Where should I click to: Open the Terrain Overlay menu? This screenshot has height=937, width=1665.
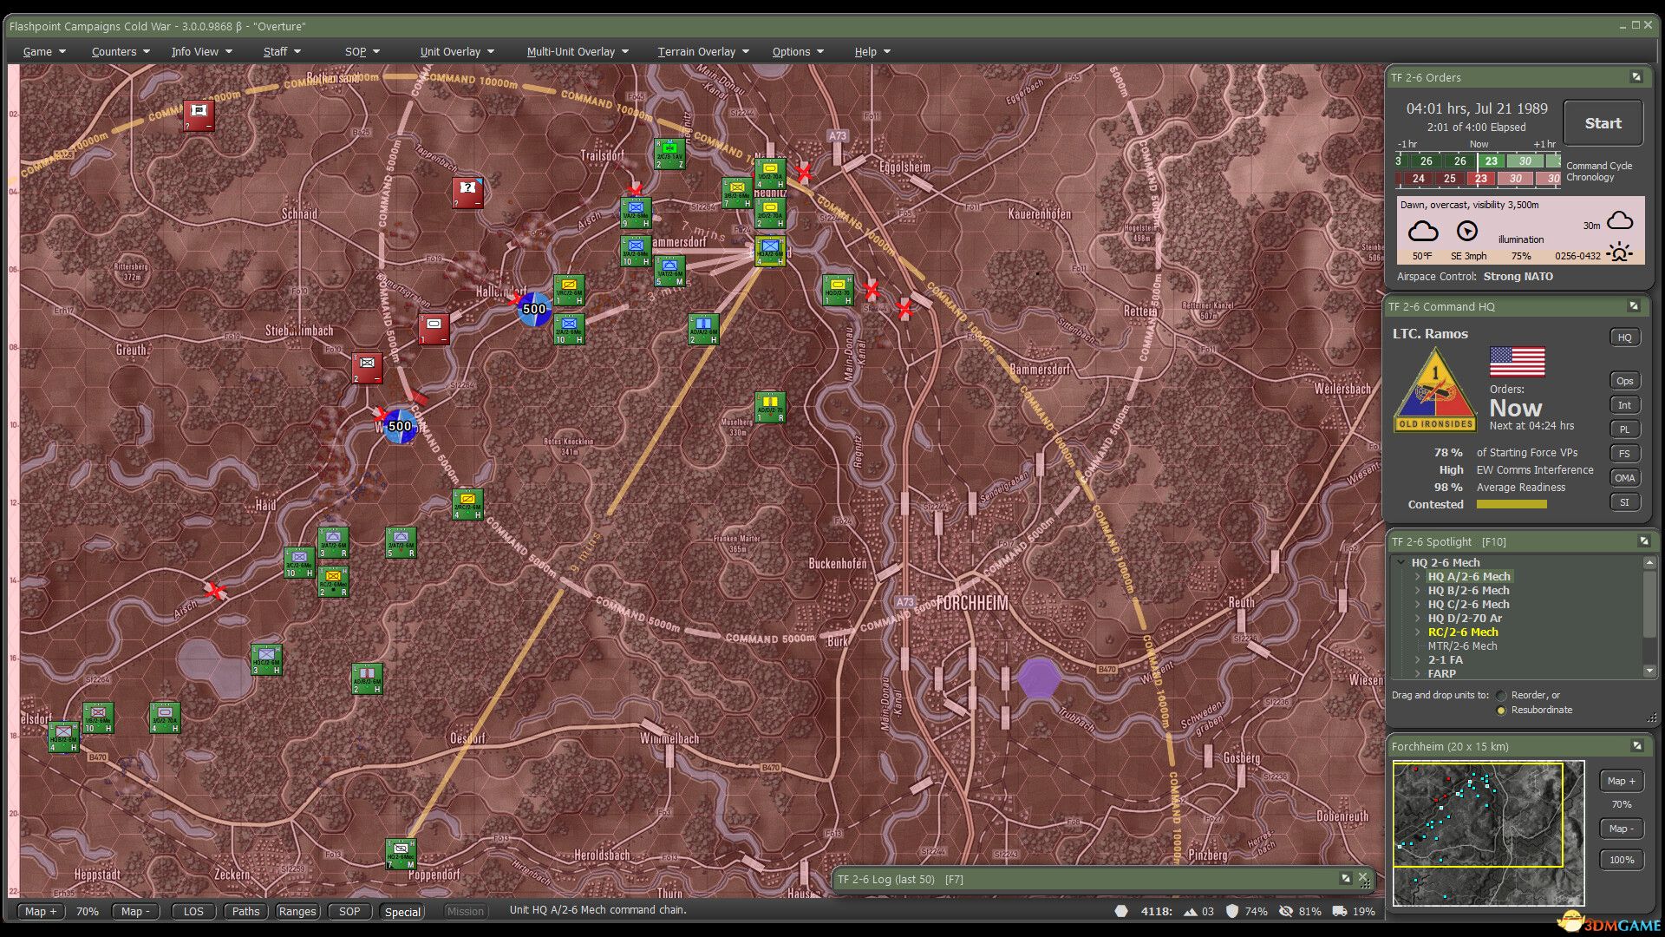click(x=696, y=51)
